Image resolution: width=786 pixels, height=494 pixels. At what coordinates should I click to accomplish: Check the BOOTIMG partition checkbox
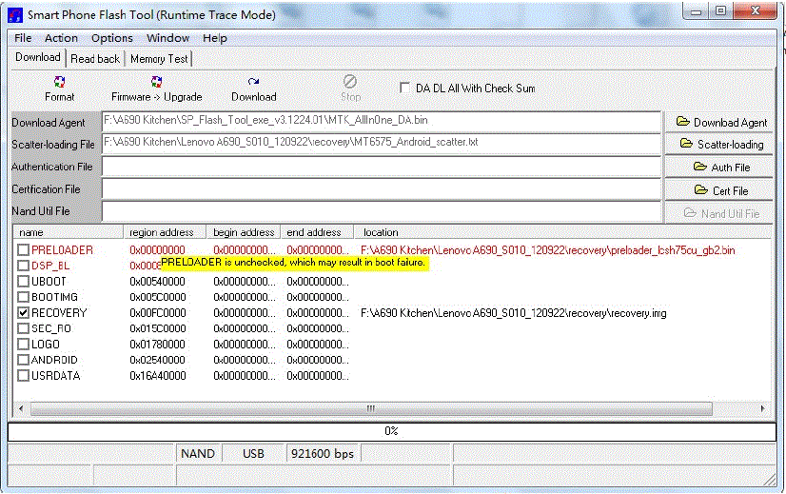(x=23, y=297)
